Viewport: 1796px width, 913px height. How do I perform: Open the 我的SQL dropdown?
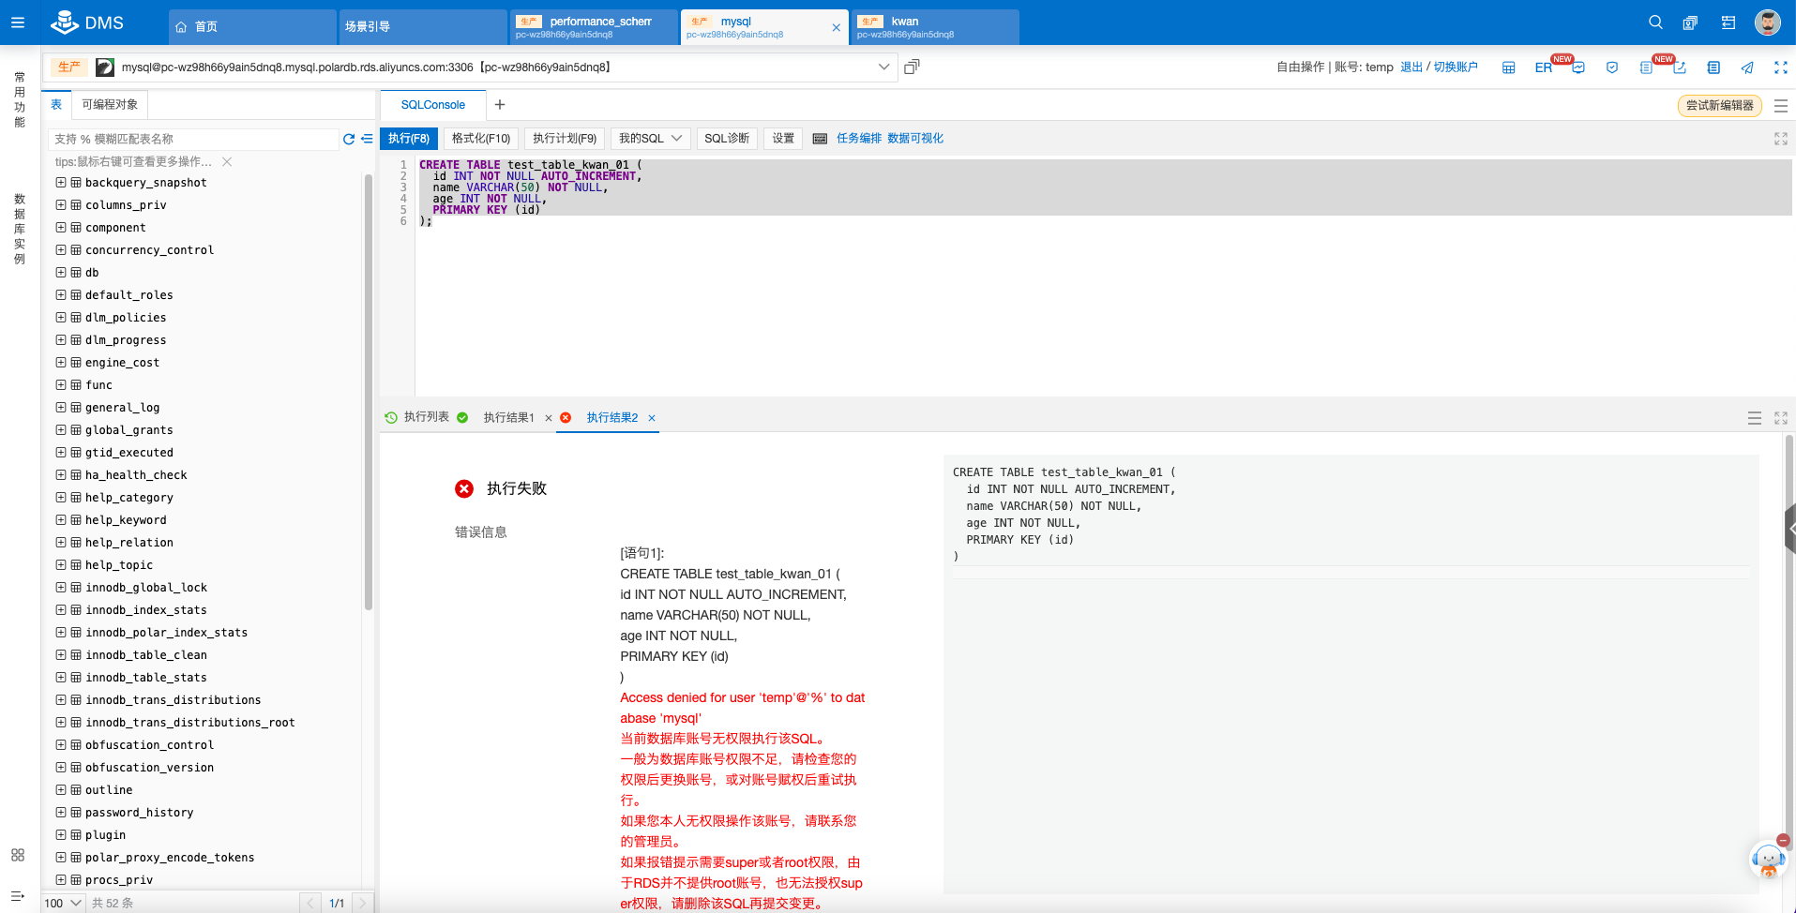pyautogui.click(x=649, y=138)
